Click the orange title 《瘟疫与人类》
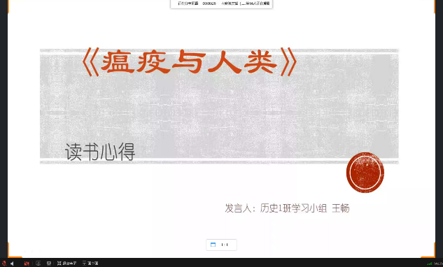The image size is (443, 267). 190,62
